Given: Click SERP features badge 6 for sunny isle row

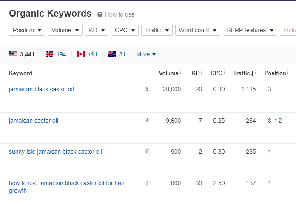Looking at the screenshot, I should (147, 151).
